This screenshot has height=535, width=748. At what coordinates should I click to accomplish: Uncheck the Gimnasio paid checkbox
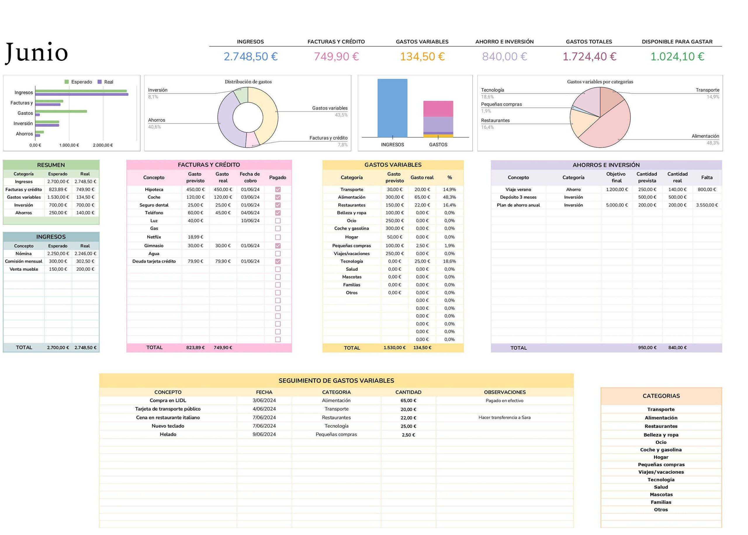tap(278, 245)
